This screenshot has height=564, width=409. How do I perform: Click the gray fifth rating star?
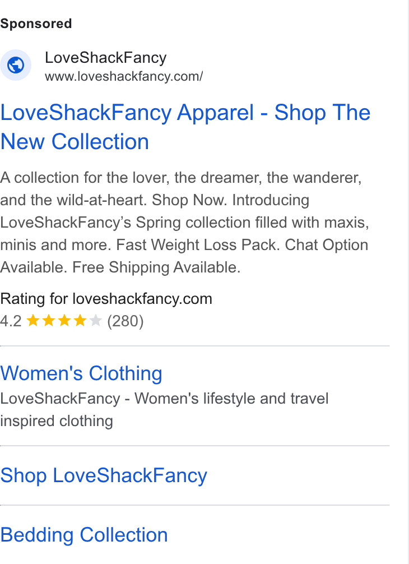(x=96, y=320)
